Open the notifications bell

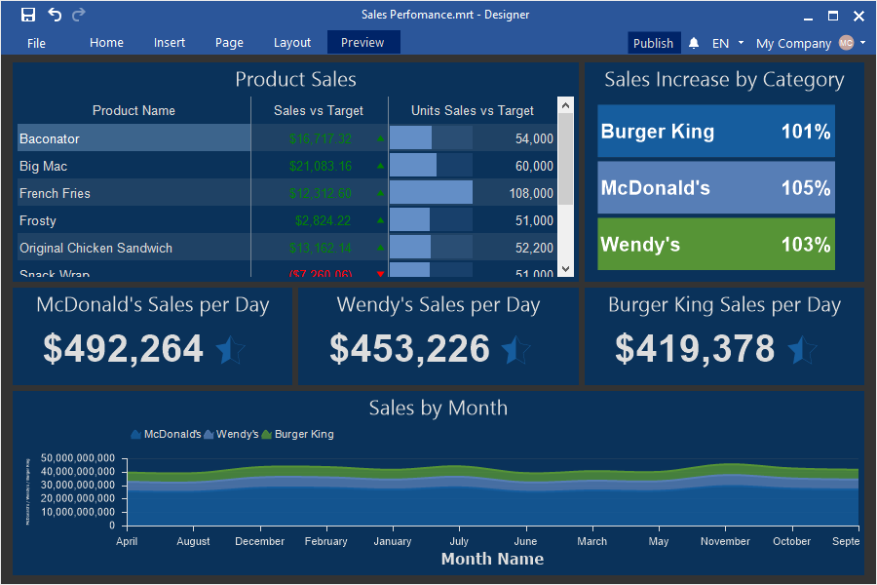click(x=694, y=43)
